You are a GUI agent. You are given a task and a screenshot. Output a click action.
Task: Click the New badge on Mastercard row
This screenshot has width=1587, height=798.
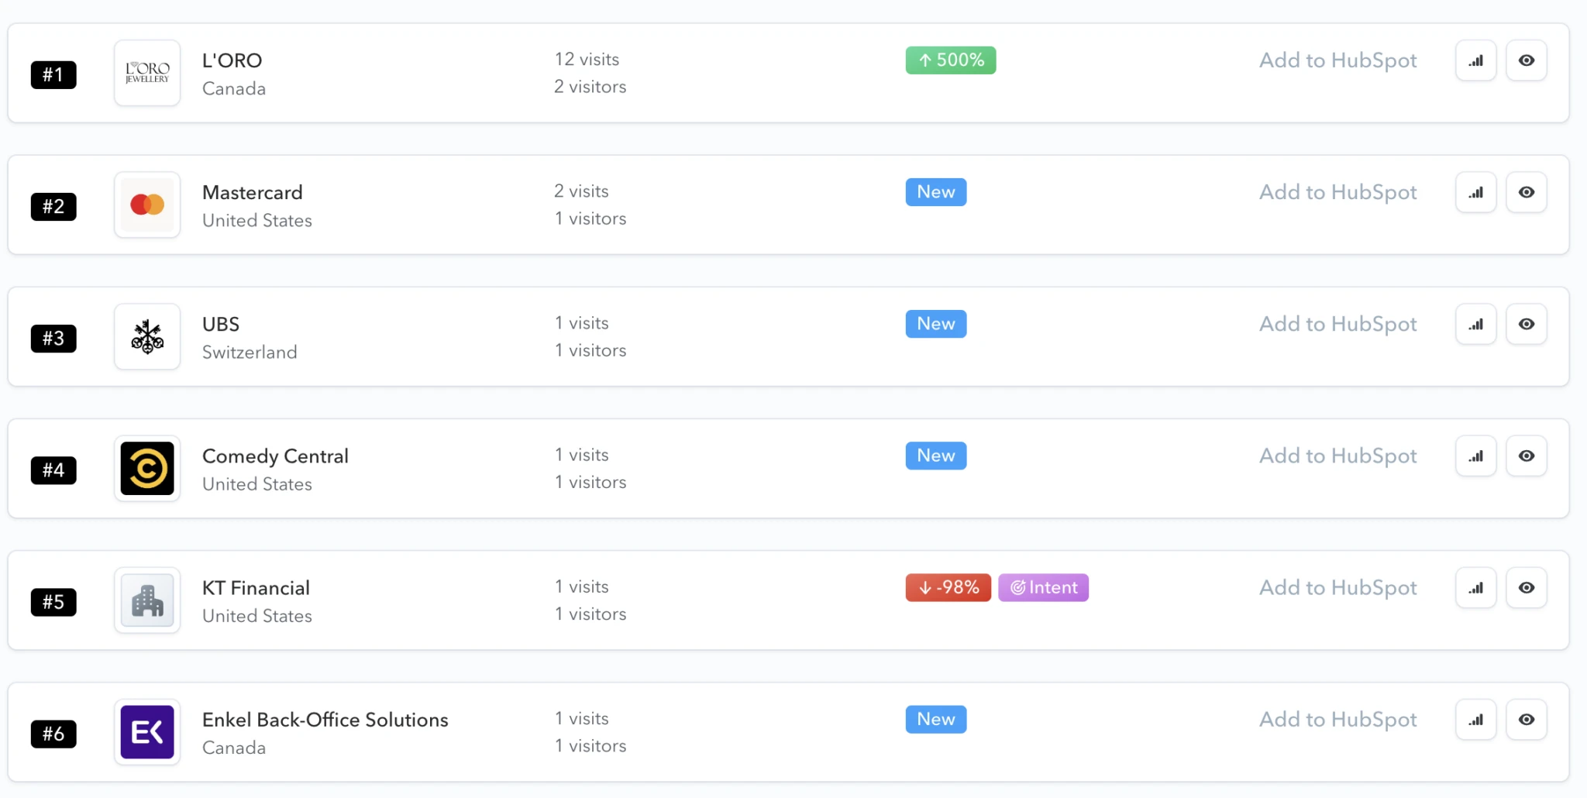click(x=936, y=192)
